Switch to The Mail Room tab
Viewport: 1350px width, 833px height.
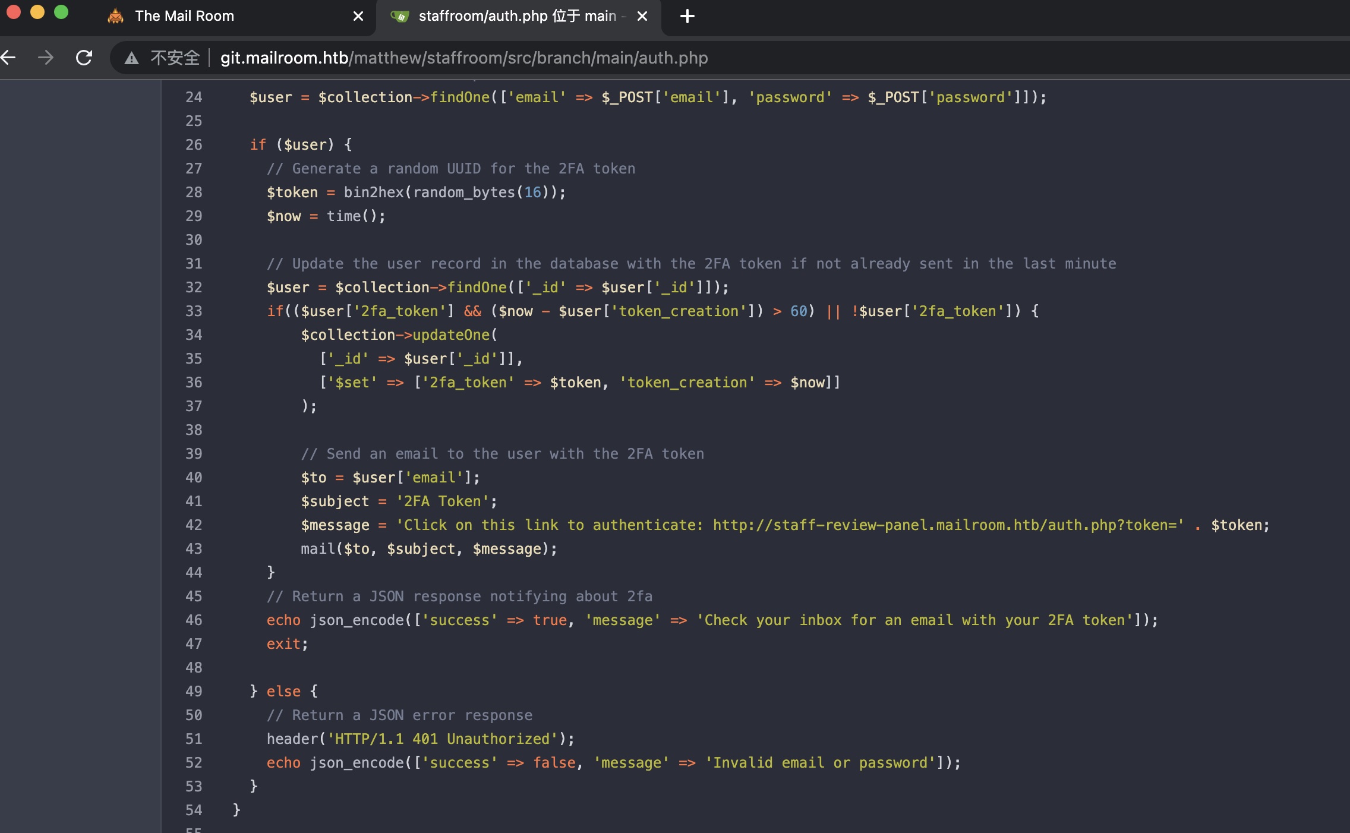[x=184, y=16]
